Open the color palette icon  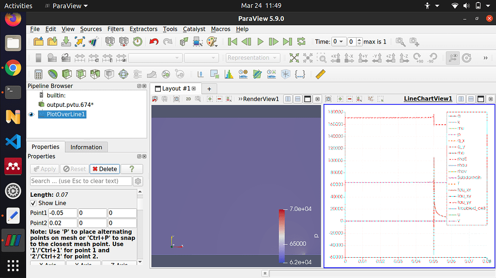pyautogui.click(x=212, y=42)
